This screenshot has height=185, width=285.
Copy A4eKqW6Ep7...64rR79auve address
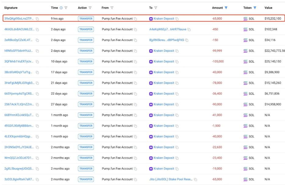pyautogui.click(x=189, y=30)
